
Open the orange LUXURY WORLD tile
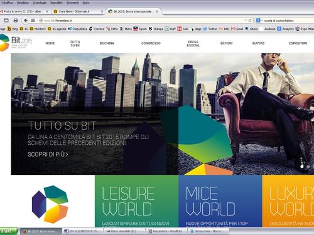pyautogui.click(x=288, y=201)
